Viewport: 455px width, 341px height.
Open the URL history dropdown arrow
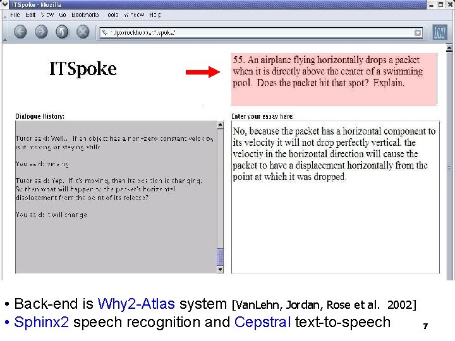click(418, 33)
